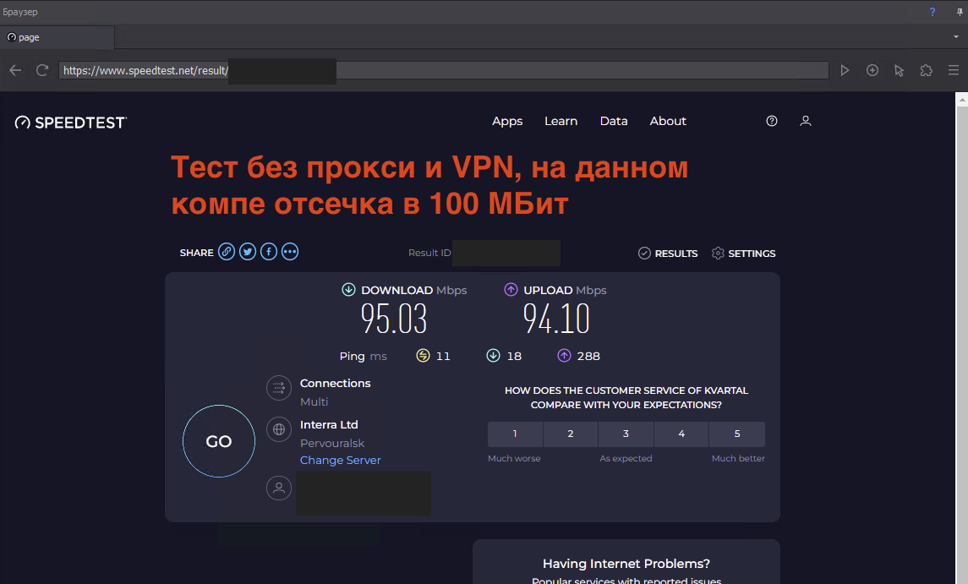The height and width of the screenshot is (584, 968).
Task: Open the user account icon
Action: coord(805,121)
